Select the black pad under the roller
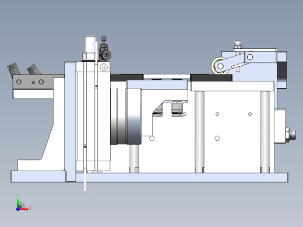The width and height of the screenshot is (303, 227). coord(211,77)
